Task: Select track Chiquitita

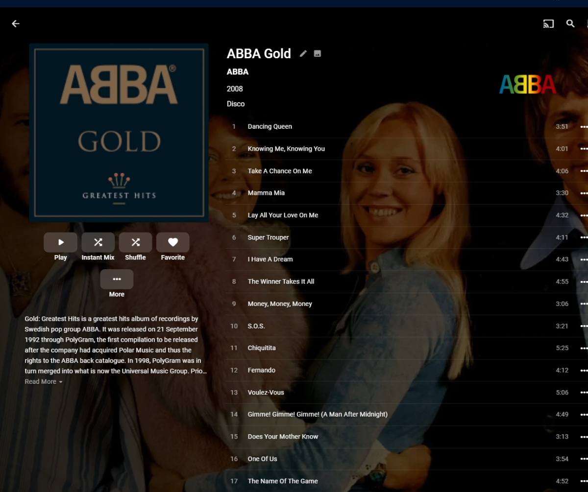Action: click(407, 348)
